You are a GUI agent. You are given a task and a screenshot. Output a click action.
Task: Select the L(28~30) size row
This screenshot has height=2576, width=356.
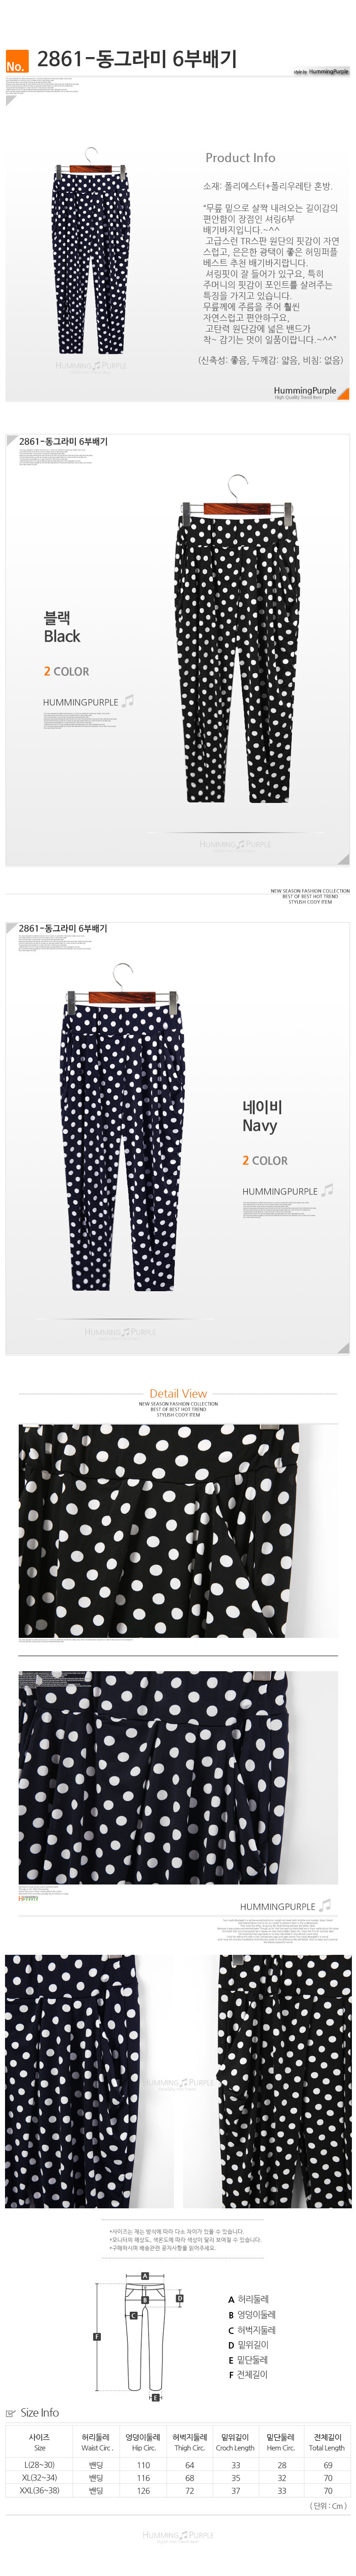pyautogui.click(x=178, y=2465)
